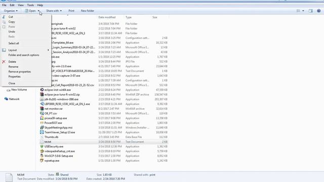Expand the change view options arrow

pos(303,11)
